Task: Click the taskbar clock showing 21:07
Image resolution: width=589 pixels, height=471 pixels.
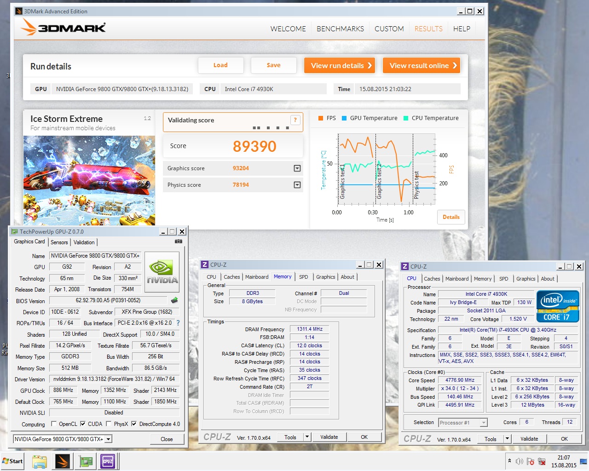Action: tap(564, 461)
